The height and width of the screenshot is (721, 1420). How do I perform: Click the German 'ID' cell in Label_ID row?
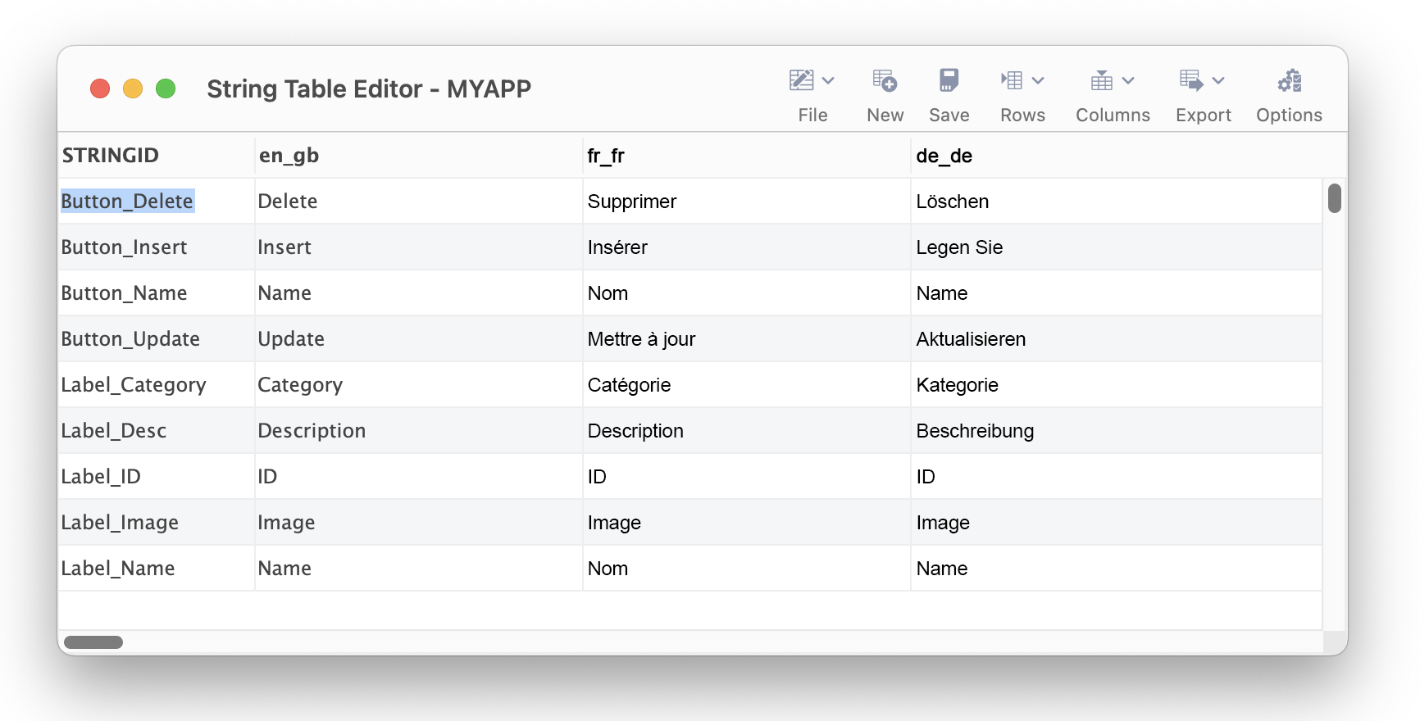1117,476
